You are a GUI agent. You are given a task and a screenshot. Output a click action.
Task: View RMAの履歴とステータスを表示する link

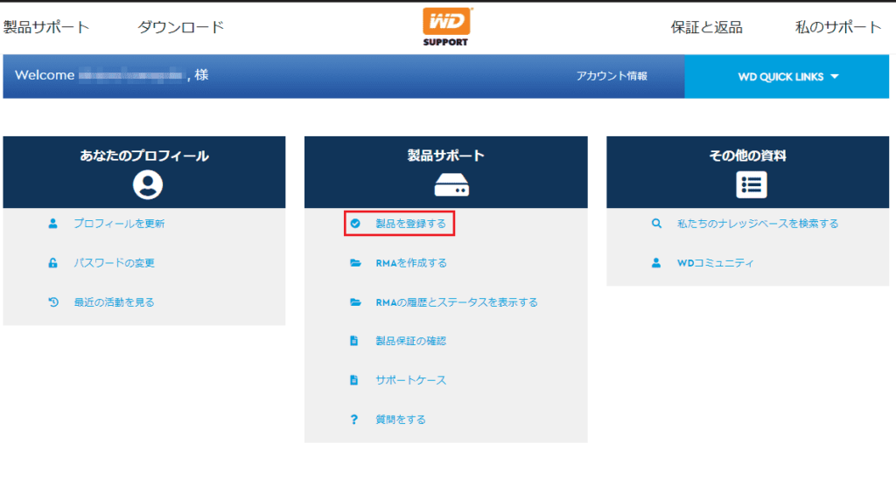pos(457,302)
